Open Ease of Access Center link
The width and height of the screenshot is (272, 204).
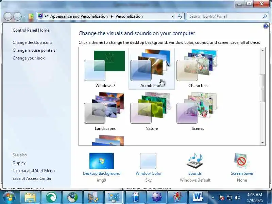32,178
